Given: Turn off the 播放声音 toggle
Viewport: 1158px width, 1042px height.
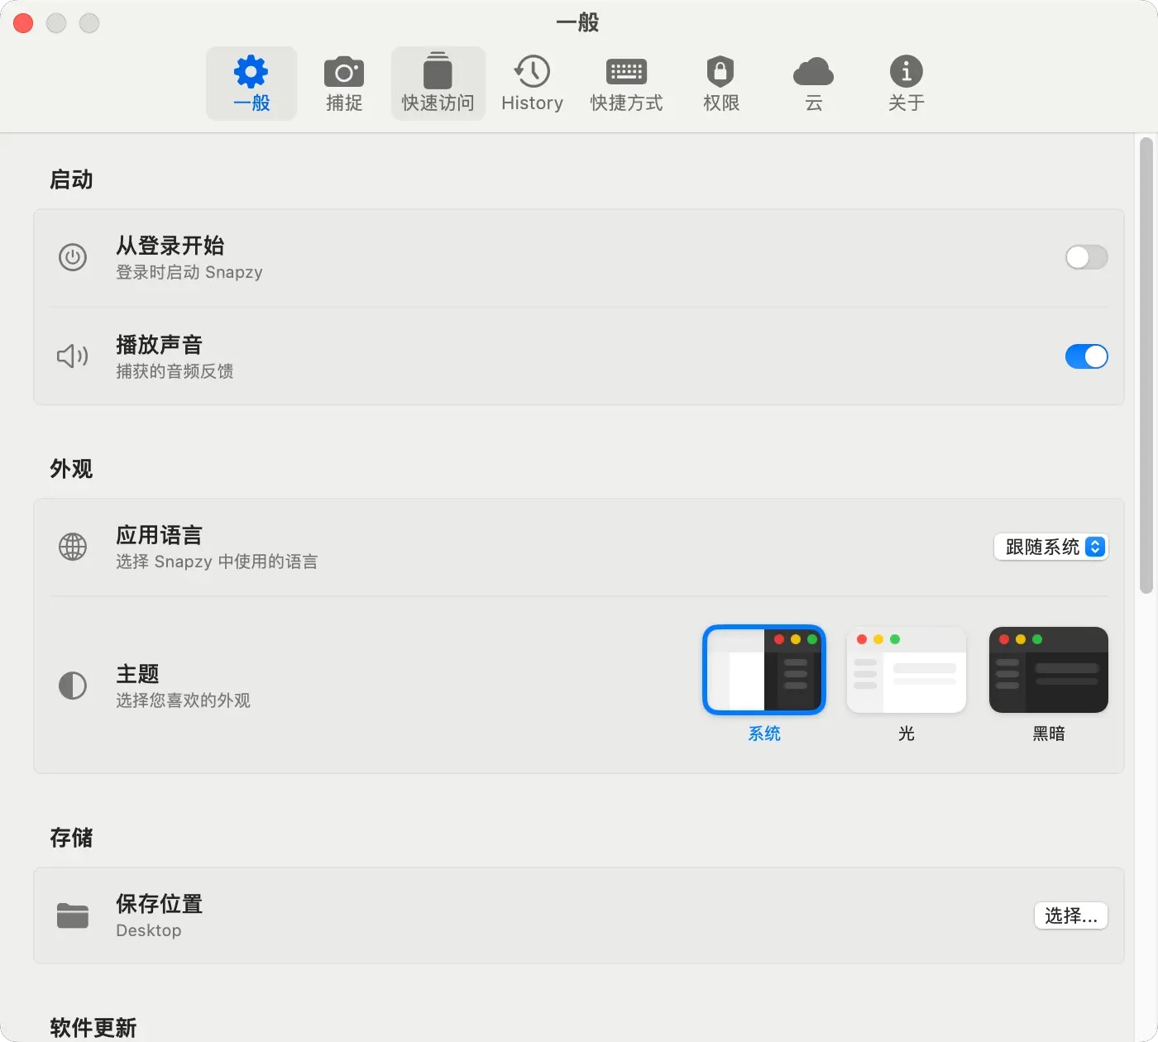Looking at the screenshot, I should pyautogui.click(x=1087, y=356).
